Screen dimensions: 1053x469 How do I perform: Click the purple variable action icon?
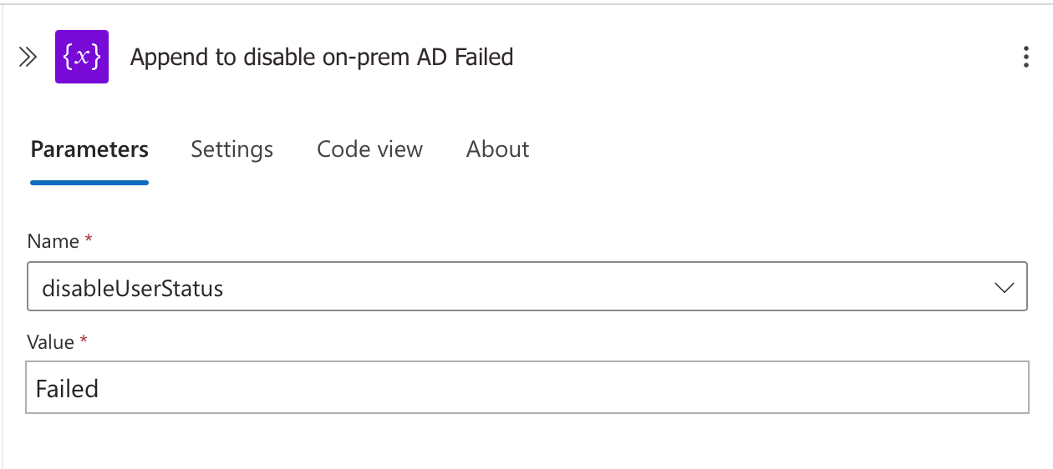[82, 57]
